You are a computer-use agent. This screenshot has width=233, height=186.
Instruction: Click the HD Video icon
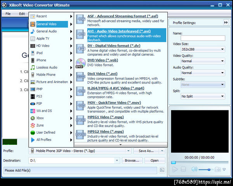(x=33, y=46)
